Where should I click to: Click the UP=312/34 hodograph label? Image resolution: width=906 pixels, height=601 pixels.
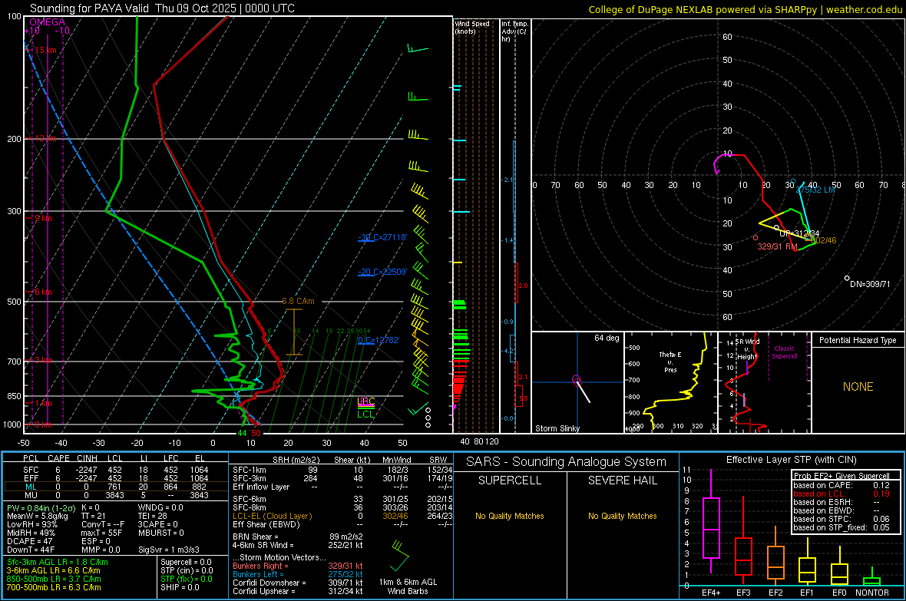pos(799,233)
